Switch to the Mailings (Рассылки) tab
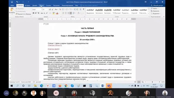Viewport: 174px width, 98px height. (x=56, y=5)
